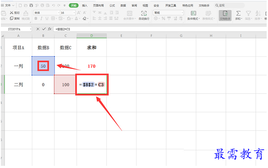Open the font size 16 dropdown
Viewport: 268px width, 168px height.
74,13
